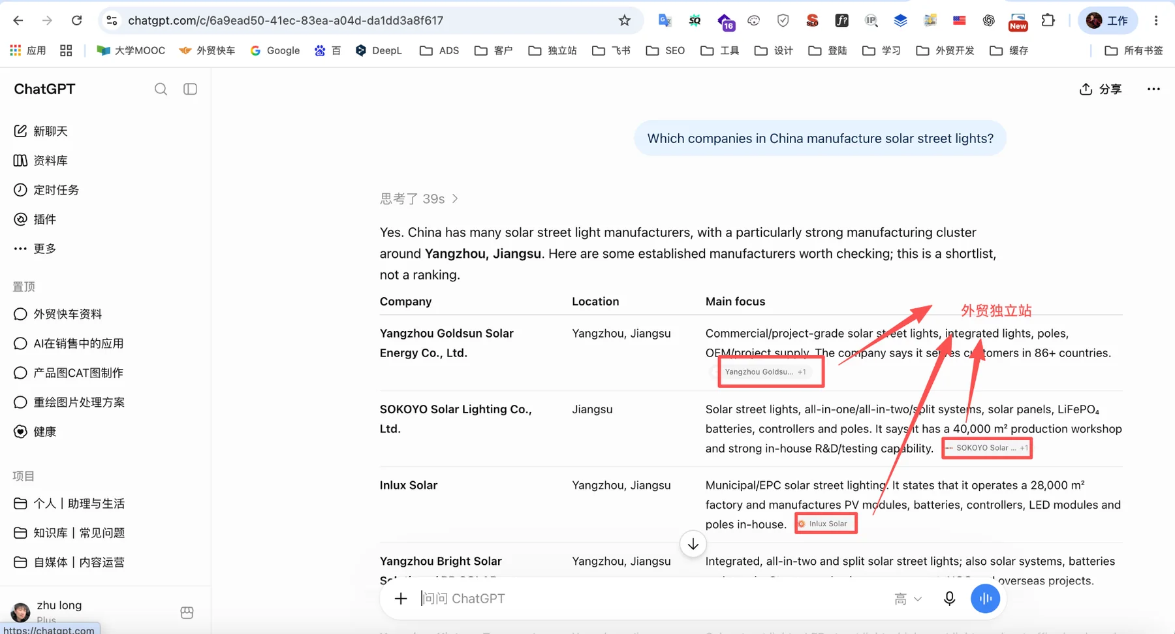Open the site info icon in address bar
This screenshot has width=1175, height=634.
(x=112, y=20)
